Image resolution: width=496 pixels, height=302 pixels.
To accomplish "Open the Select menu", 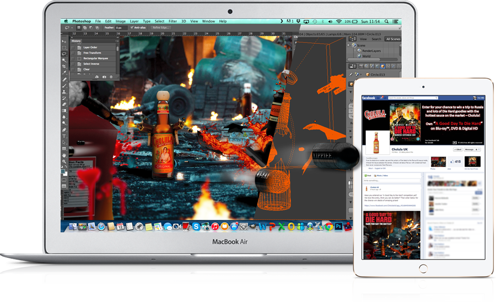I will tap(159, 21).
